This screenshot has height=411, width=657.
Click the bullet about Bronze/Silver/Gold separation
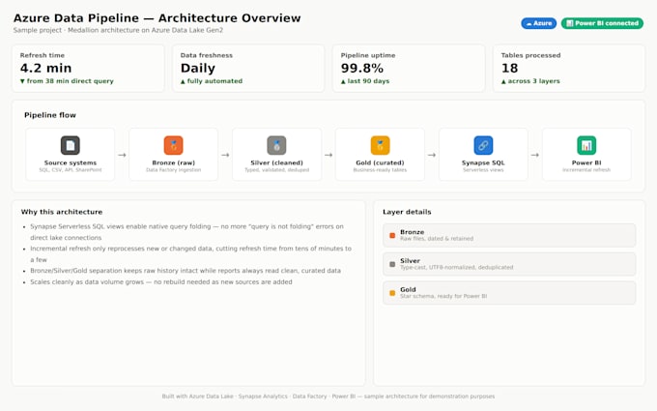(x=186, y=271)
